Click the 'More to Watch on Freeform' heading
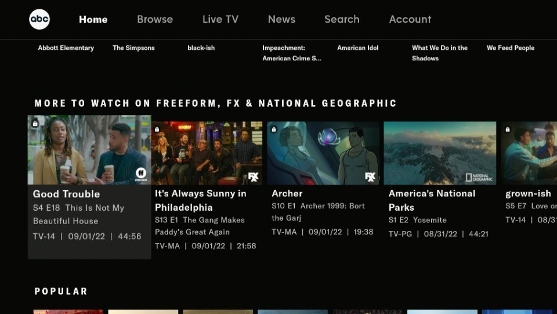This screenshot has height=314, width=557. coord(215,103)
